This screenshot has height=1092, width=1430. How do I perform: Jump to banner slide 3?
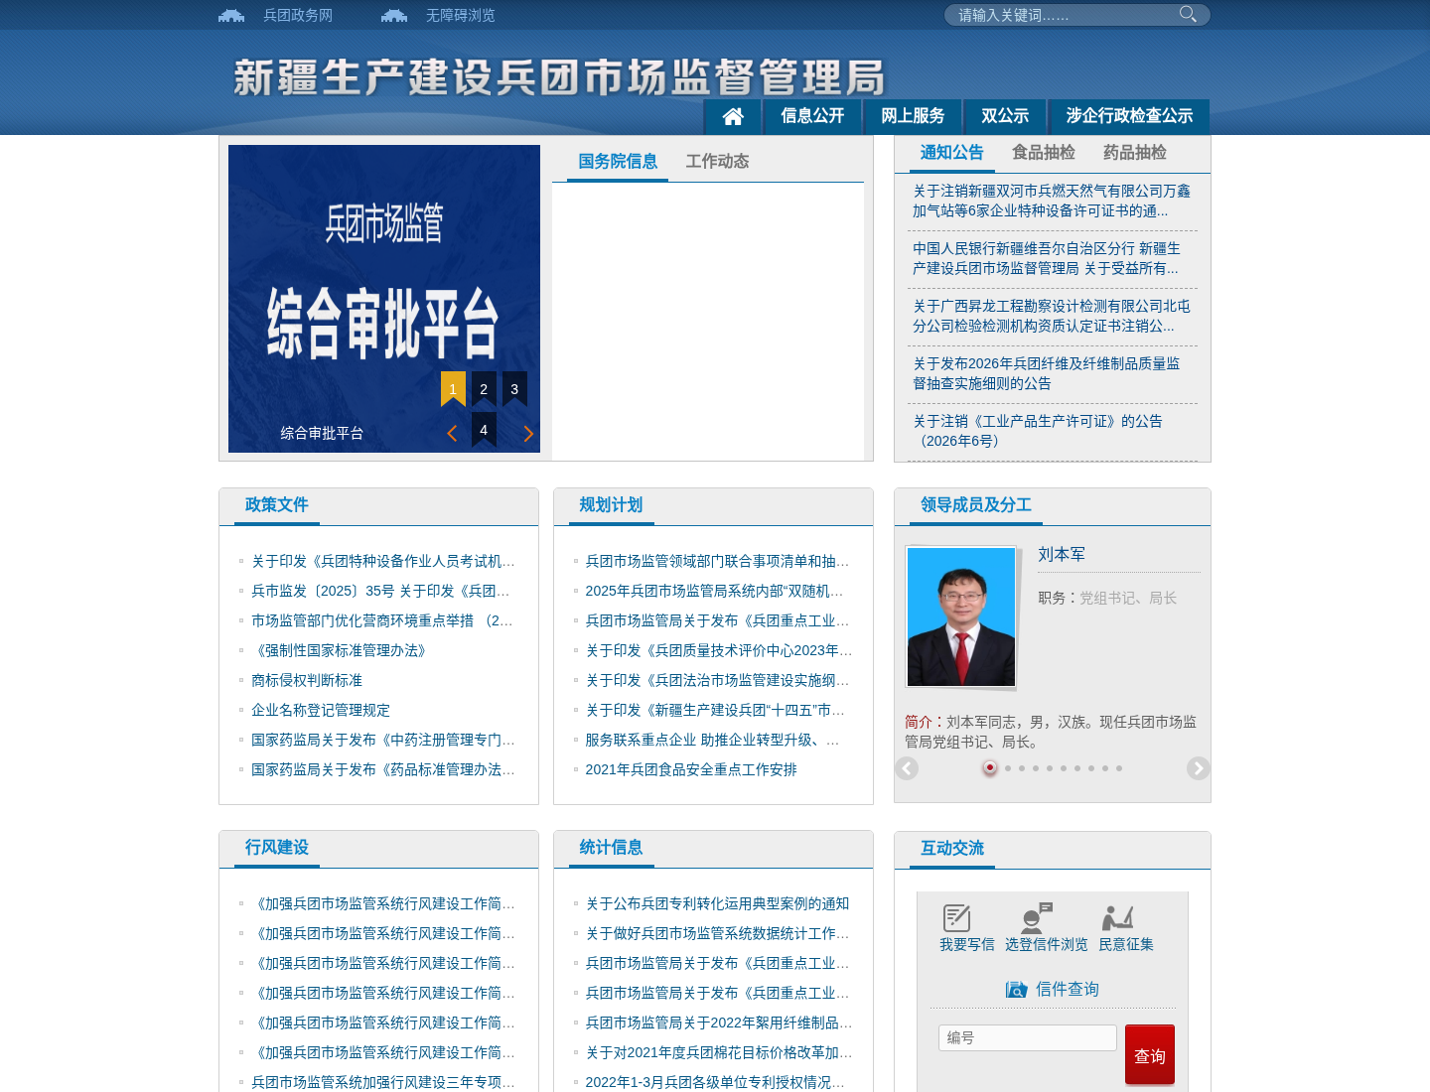tap(514, 389)
